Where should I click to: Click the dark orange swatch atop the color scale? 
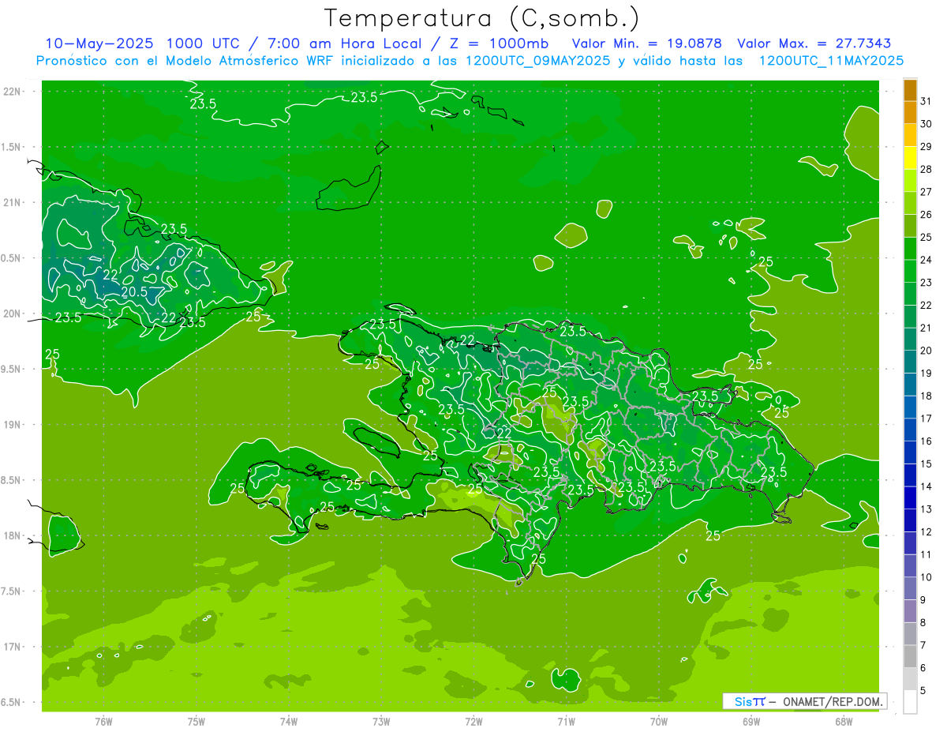click(910, 91)
